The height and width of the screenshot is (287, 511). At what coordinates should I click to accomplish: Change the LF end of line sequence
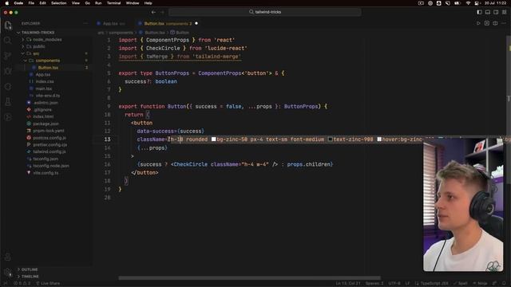point(407,284)
